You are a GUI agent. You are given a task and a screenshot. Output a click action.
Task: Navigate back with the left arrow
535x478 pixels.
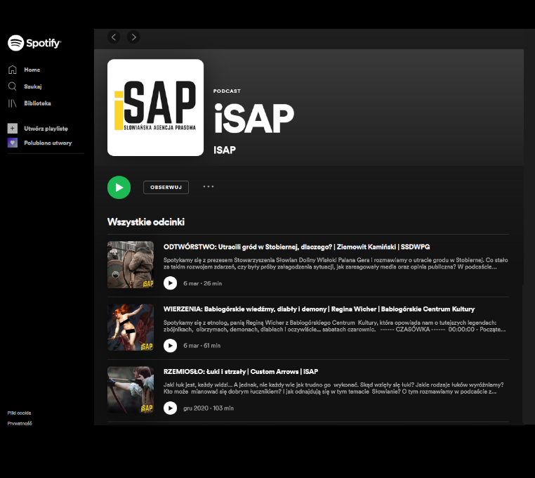[114, 37]
